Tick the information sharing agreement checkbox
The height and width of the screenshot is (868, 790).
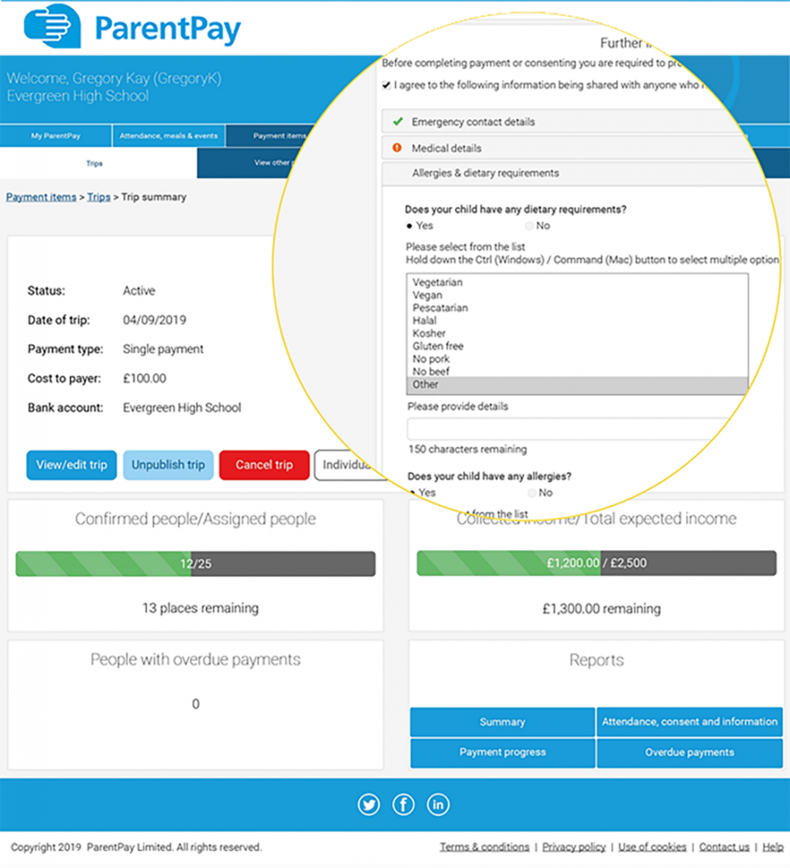pos(387,86)
